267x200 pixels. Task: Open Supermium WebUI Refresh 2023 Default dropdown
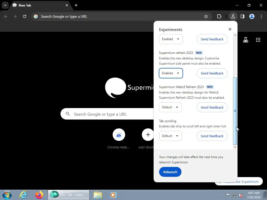click(x=170, y=107)
